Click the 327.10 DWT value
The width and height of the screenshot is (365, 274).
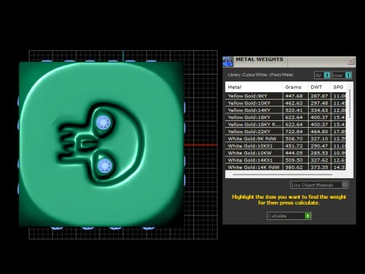click(x=319, y=139)
